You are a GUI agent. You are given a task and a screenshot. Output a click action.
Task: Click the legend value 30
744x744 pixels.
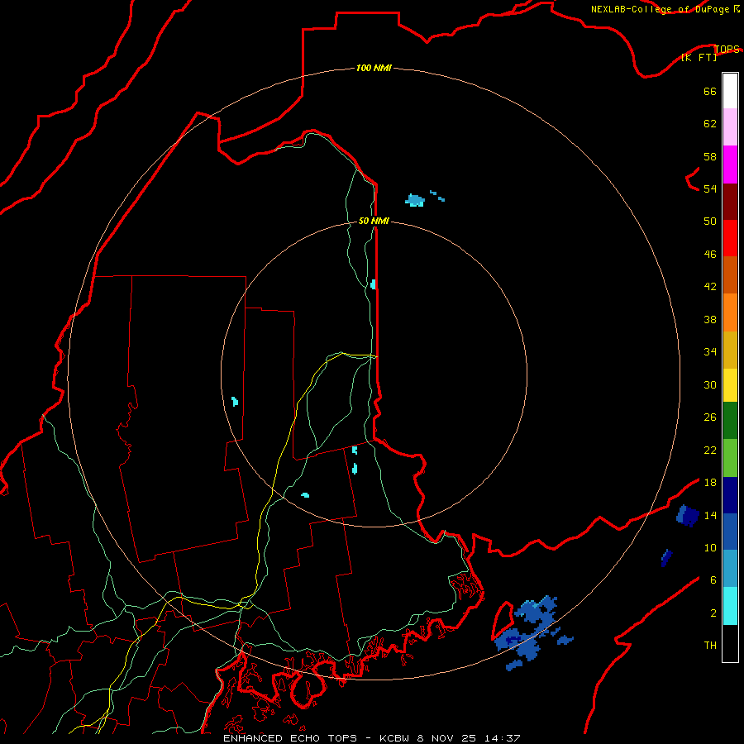(710, 384)
